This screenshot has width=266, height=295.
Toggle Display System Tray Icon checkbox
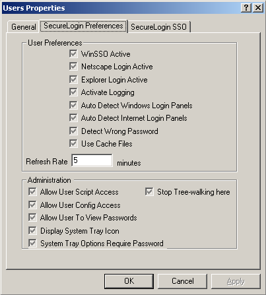(x=32, y=230)
